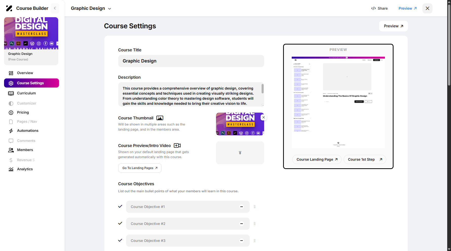Remove Course Objective #3 with minus button

(242, 241)
